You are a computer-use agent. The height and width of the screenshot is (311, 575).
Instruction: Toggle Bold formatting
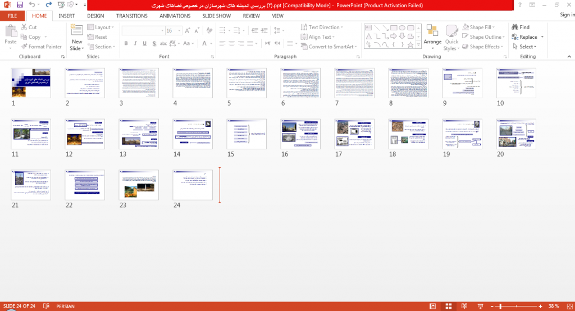126,43
